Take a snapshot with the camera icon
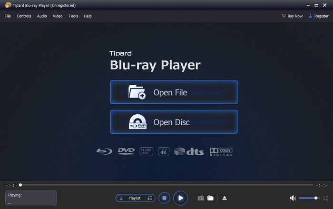Viewport: 333px width, 209px height. click(x=201, y=198)
